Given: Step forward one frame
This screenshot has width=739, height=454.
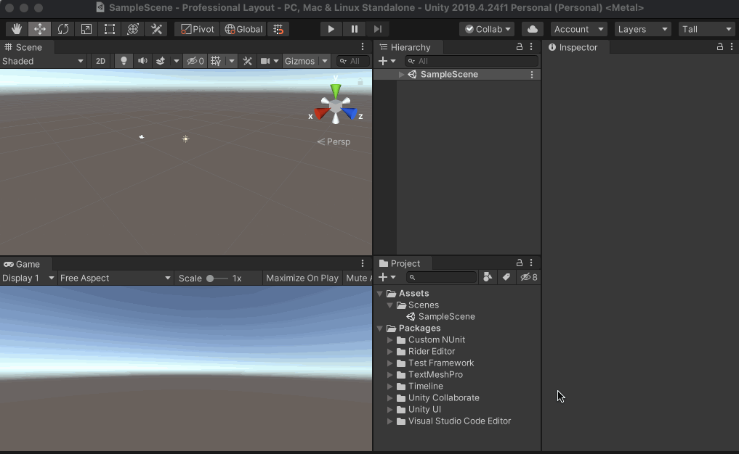Looking at the screenshot, I should click(x=378, y=29).
